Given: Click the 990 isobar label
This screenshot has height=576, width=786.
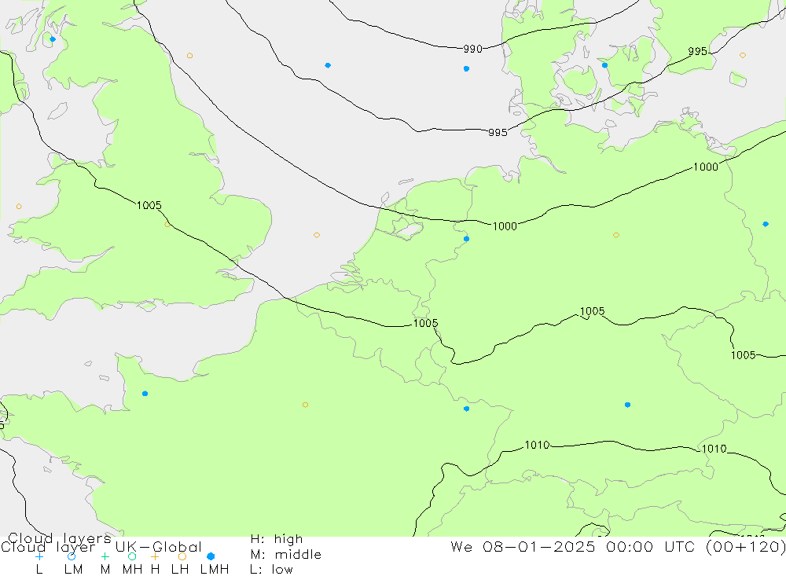Looking at the screenshot, I should pos(472,49).
